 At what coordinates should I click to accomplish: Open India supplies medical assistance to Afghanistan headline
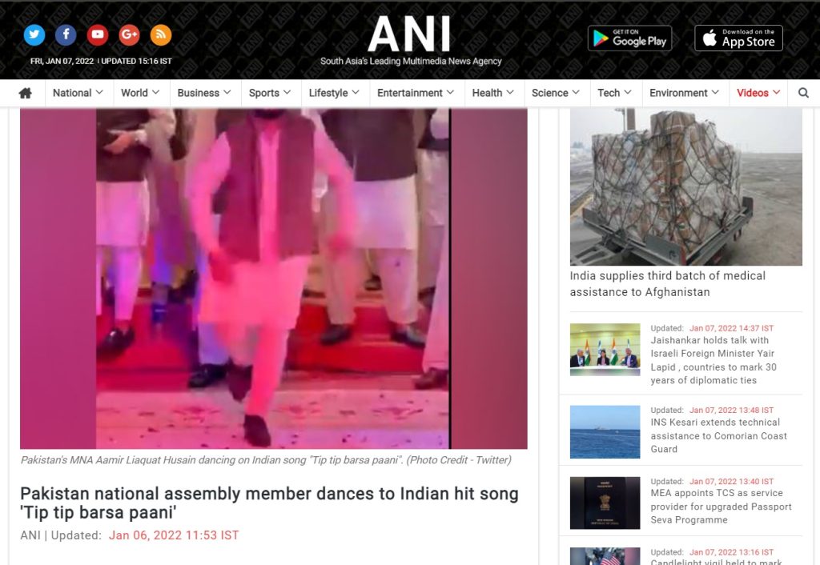(667, 284)
